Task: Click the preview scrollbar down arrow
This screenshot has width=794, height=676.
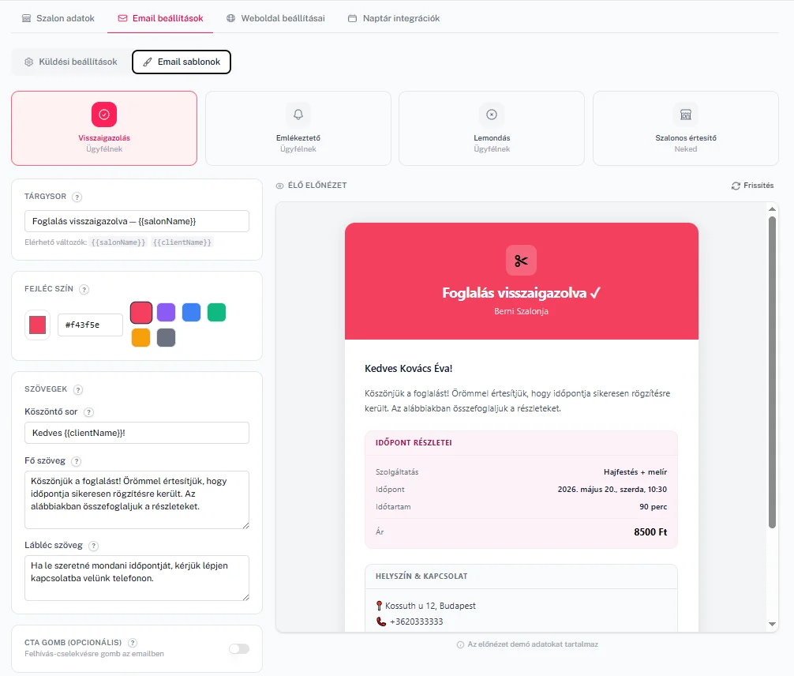Action: pos(772,624)
